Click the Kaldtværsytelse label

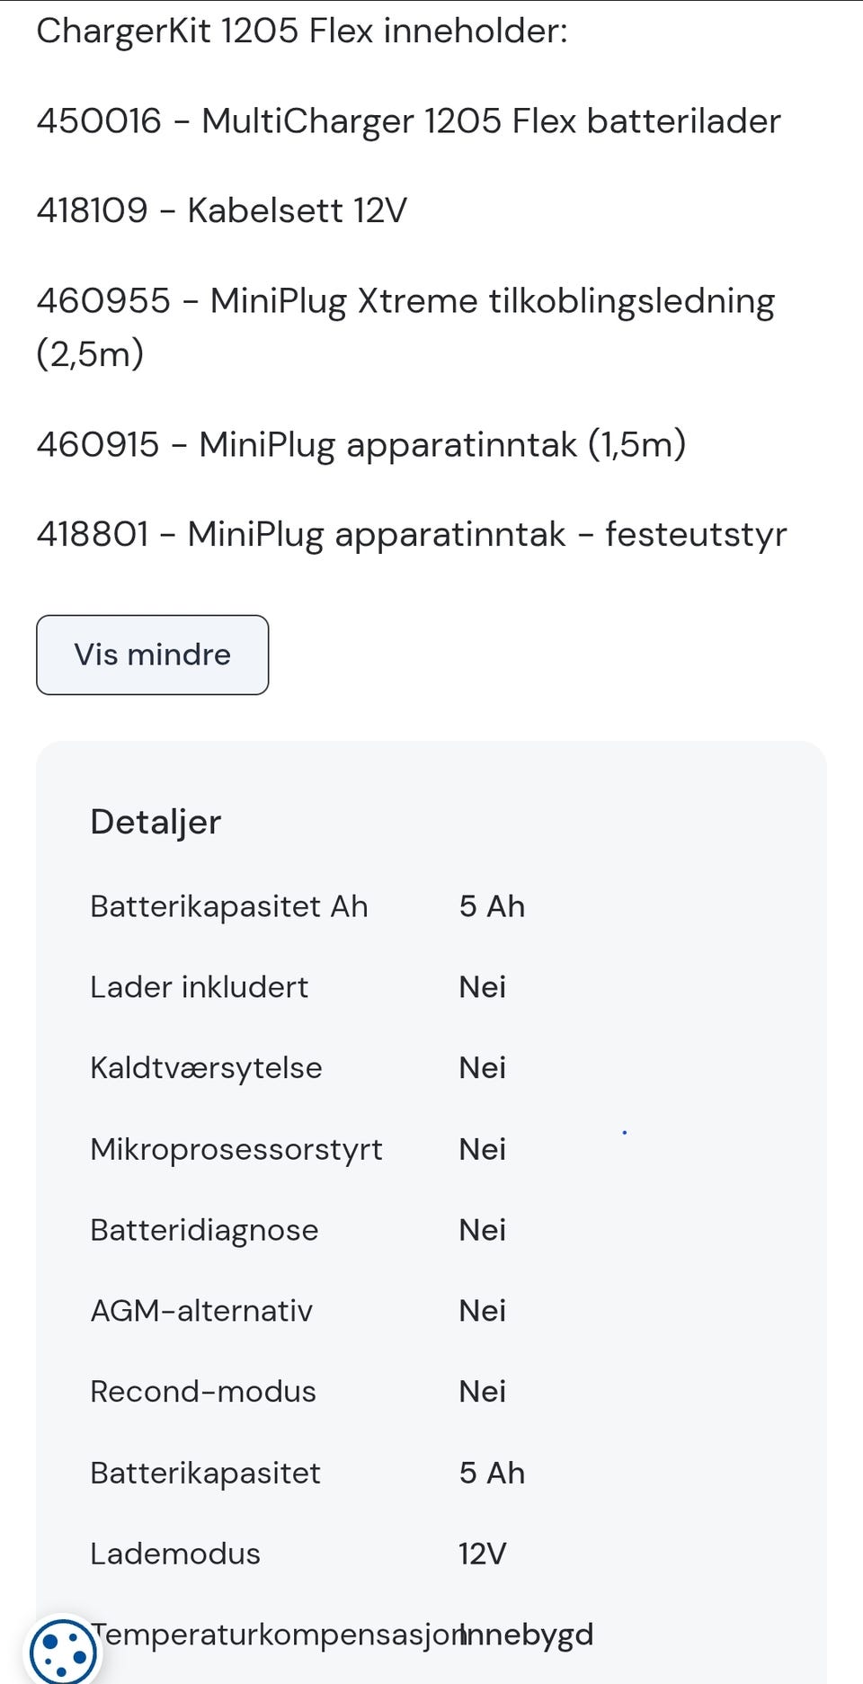point(206,1068)
